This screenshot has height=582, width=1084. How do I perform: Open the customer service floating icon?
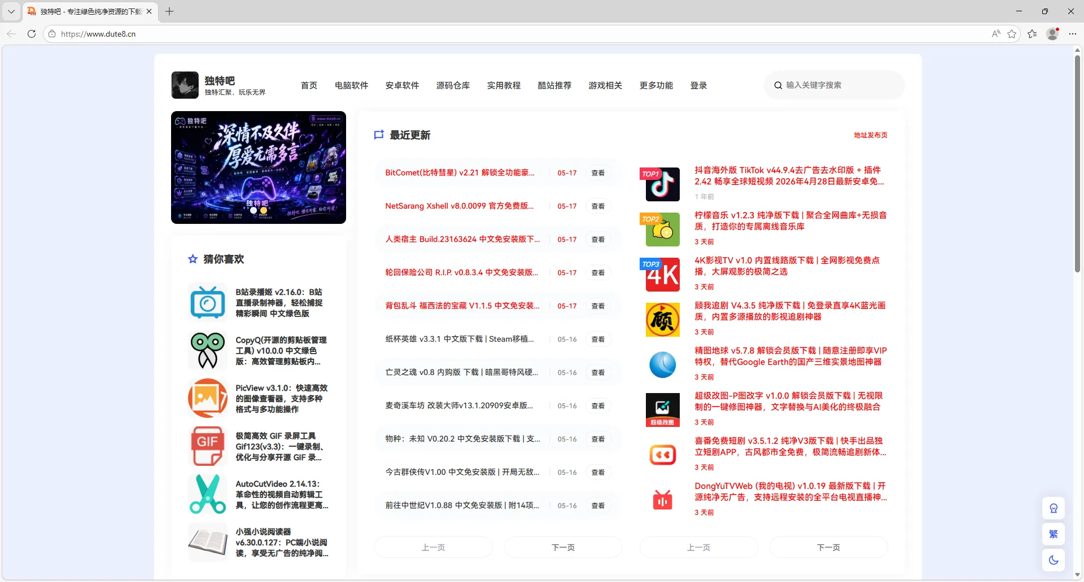[1054, 509]
